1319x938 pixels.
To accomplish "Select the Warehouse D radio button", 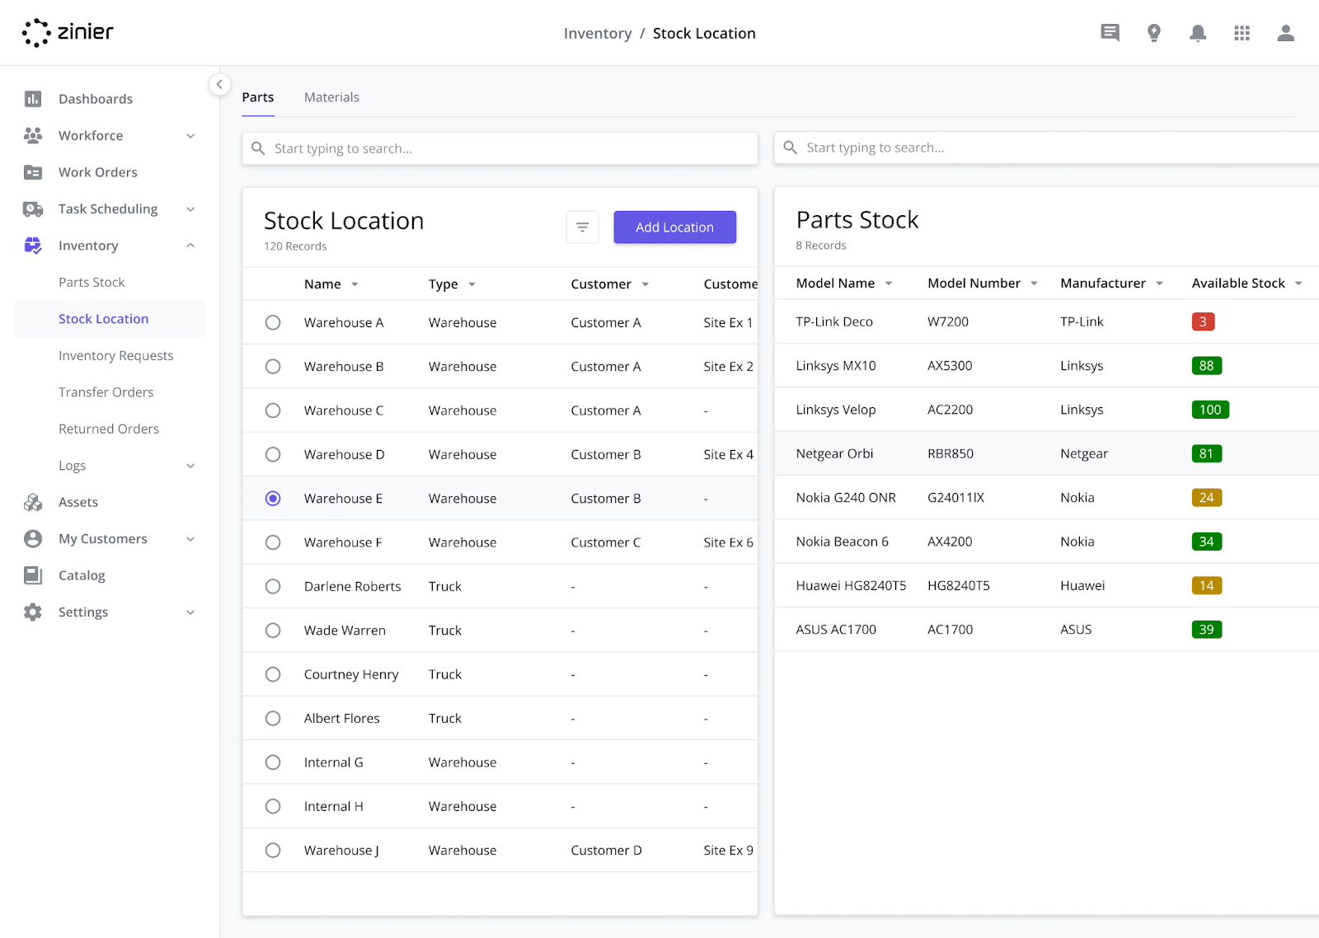I will point(273,454).
